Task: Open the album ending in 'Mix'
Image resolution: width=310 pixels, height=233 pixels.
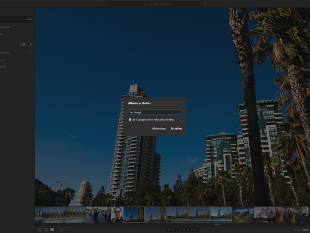Action: point(17,67)
